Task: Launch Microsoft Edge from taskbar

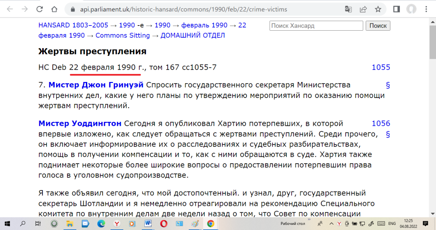Action: (x=101, y=224)
